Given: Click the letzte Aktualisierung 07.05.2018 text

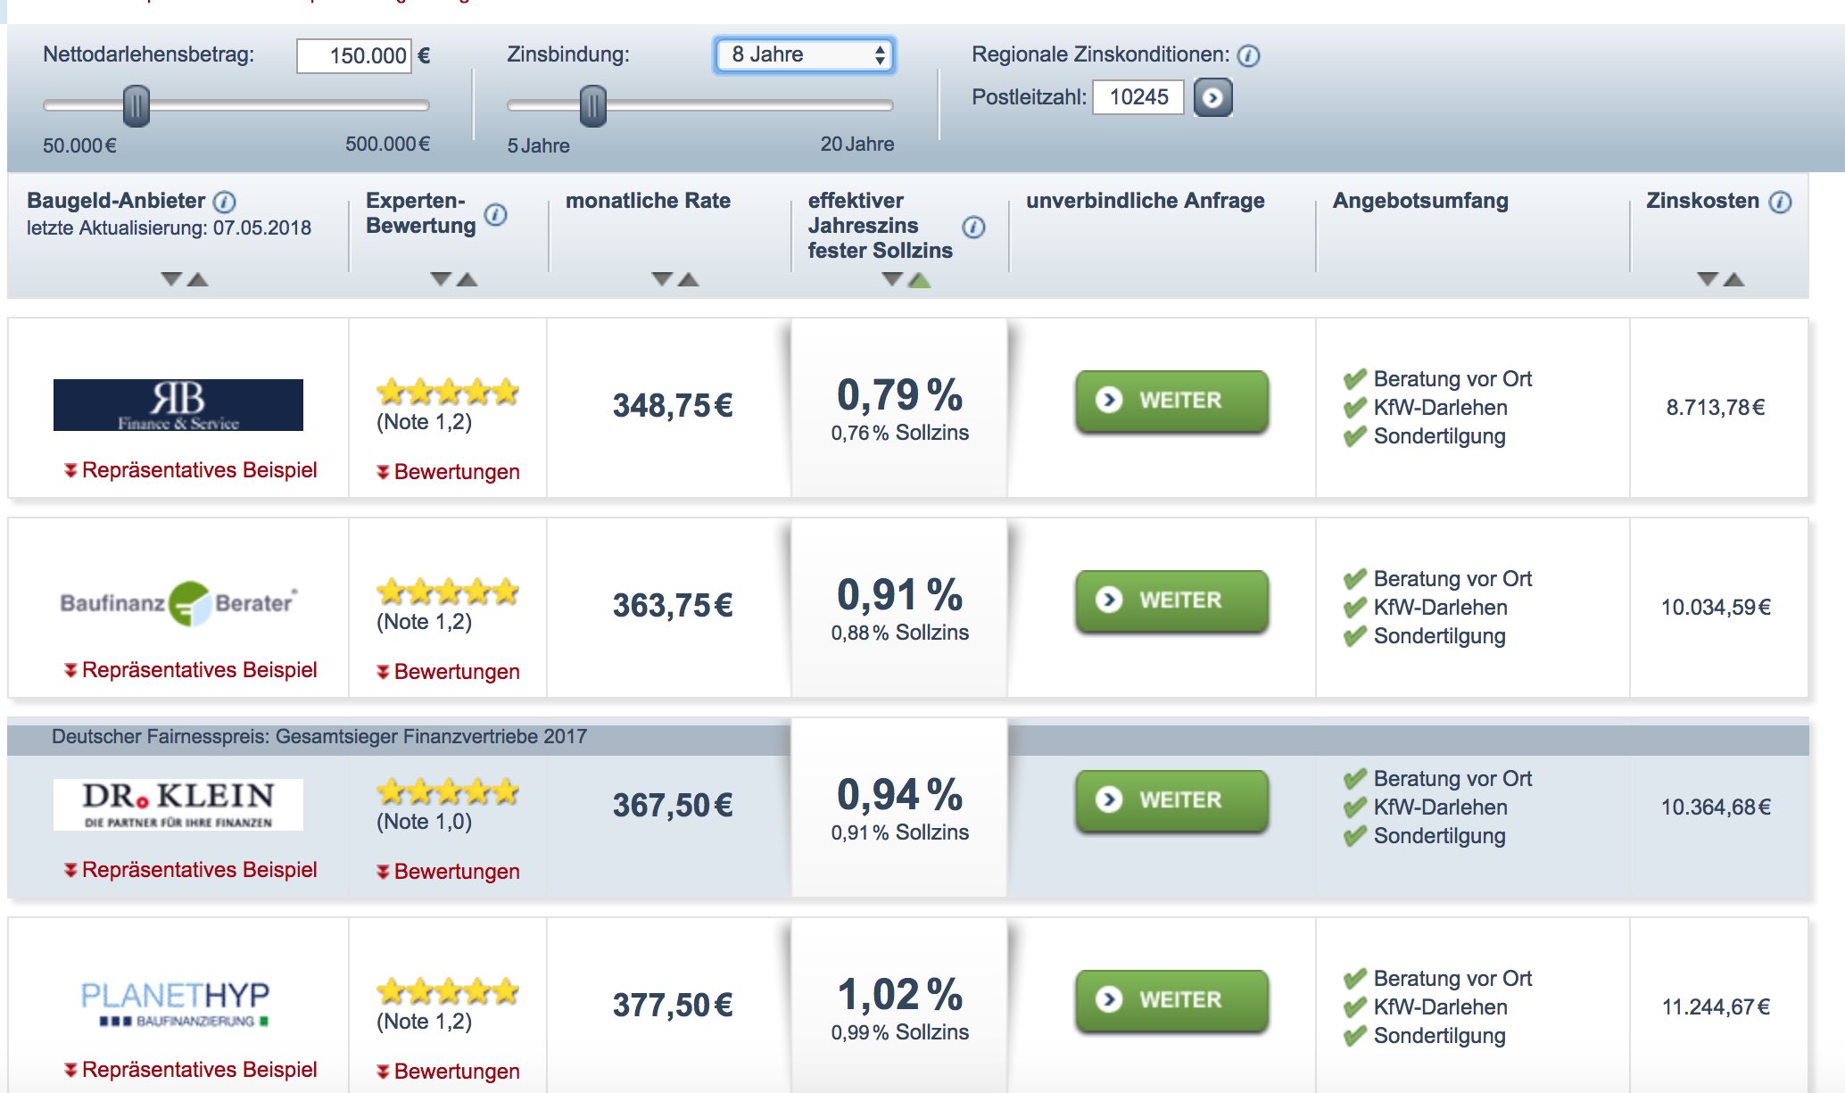Looking at the screenshot, I should tap(169, 228).
